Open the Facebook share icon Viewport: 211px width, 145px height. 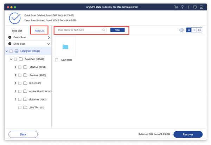[x=188, y=7]
